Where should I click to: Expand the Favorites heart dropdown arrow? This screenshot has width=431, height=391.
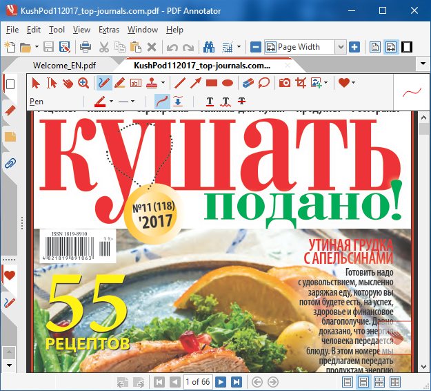(x=354, y=82)
